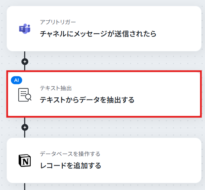Click the text extraction document-search icon
The width and height of the screenshot is (205, 190).
(x=25, y=95)
